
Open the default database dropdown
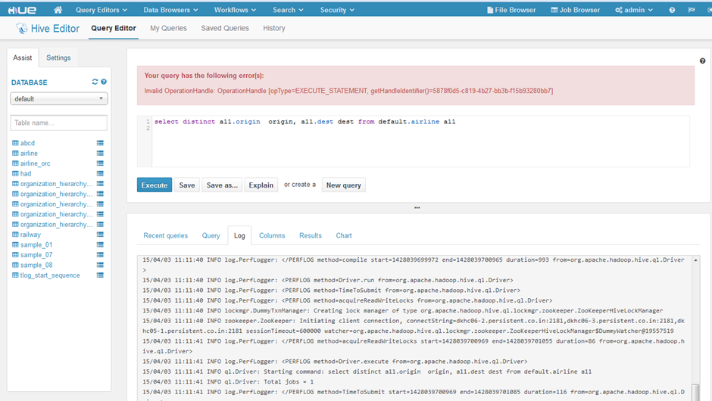point(59,98)
